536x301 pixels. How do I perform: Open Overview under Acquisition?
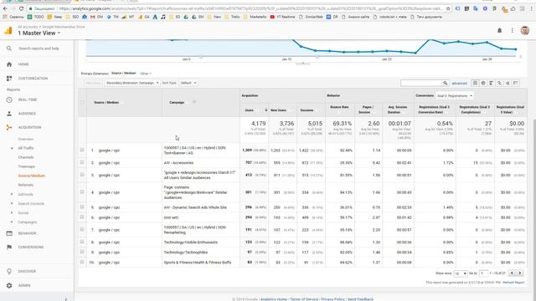click(26, 140)
